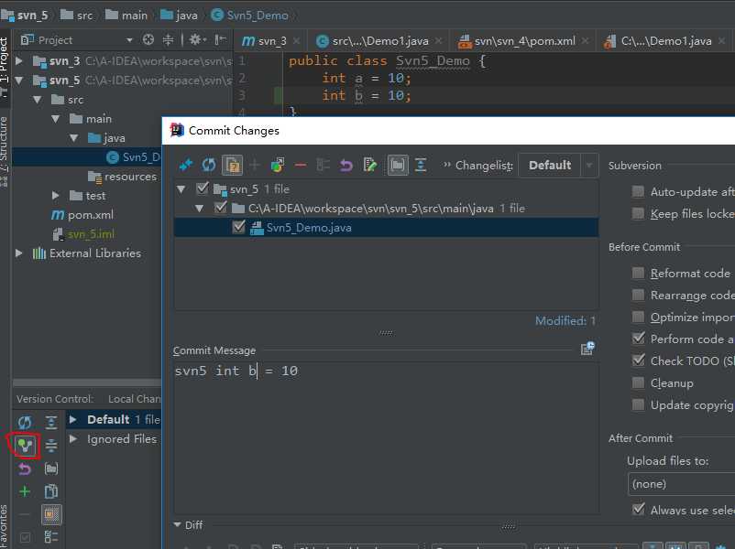The height and width of the screenshot is (549, 735).
Task: Click Show Diff icon in commit toolbar
Action: point(186,165)
